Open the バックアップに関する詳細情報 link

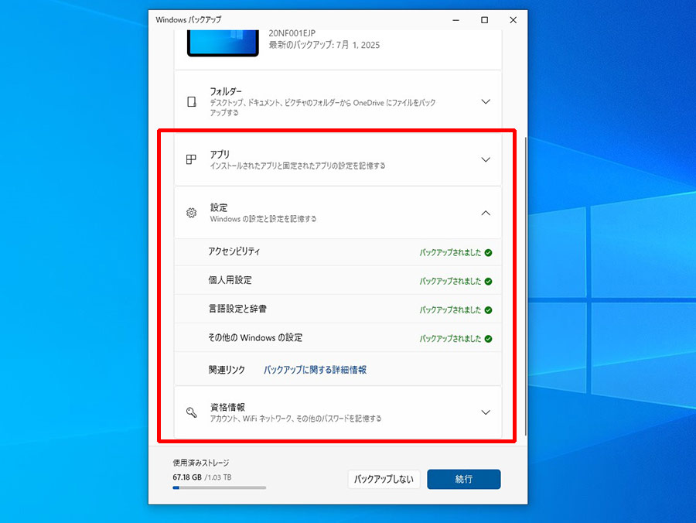[316, 370]
